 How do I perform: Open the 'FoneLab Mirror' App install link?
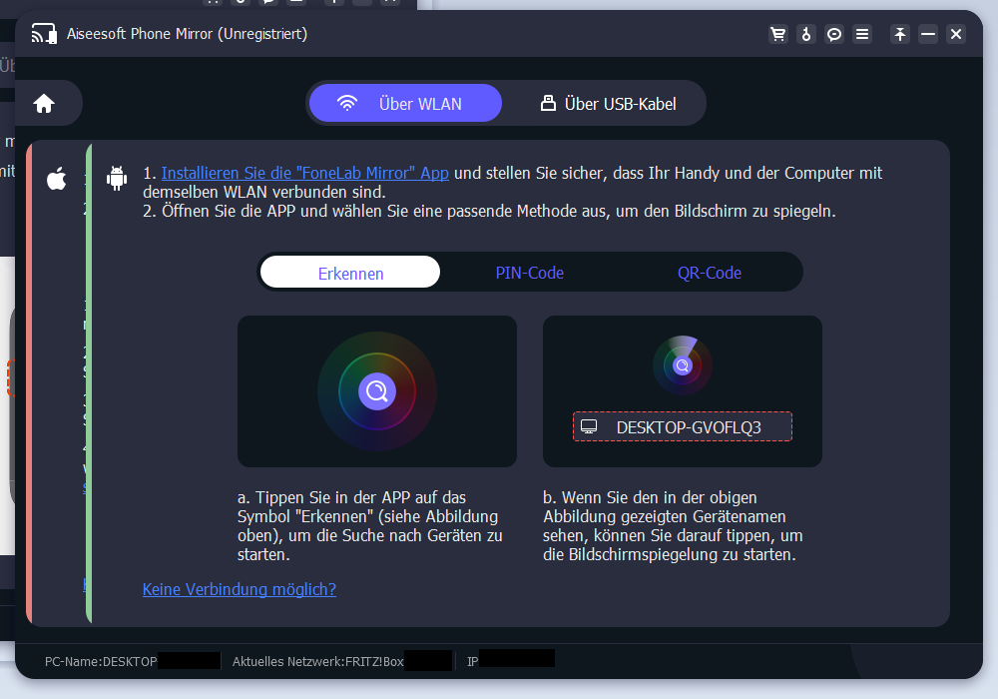click(x=304, y=173)
